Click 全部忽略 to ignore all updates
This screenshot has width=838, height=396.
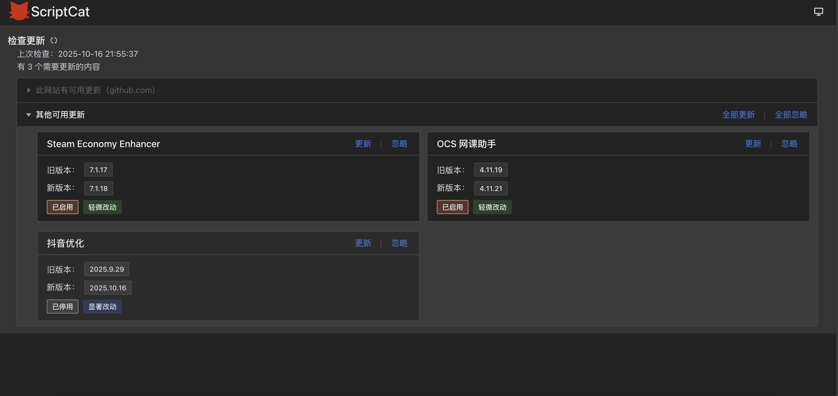pos(791,115)
